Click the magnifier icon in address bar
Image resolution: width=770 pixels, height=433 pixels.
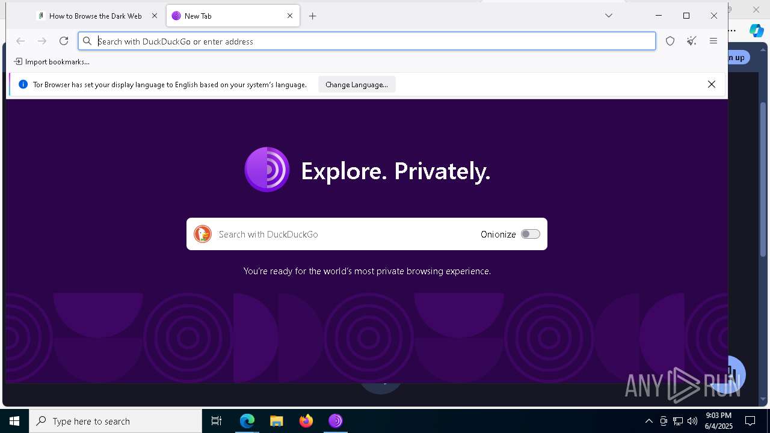[87, 41]
